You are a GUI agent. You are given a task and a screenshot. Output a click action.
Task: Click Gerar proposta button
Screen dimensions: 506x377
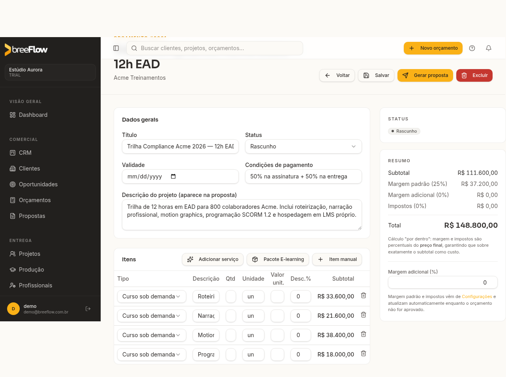pos(425,75)
